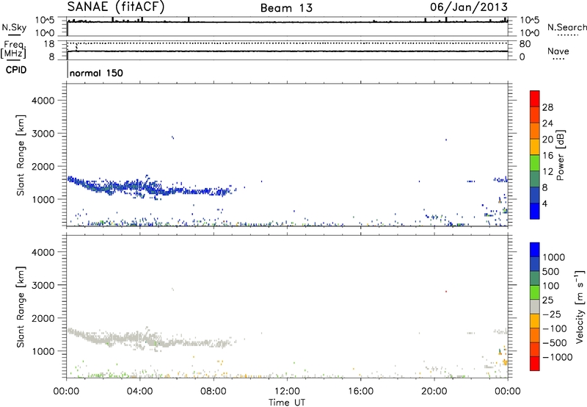Image resolution: width=587 pixels, height=407 pixels.
Task: Click the "12" label on Power colorbar
Action: pos(547,171)
